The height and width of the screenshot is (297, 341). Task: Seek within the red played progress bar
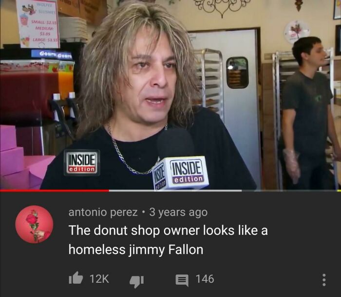[x=55, y=191]
